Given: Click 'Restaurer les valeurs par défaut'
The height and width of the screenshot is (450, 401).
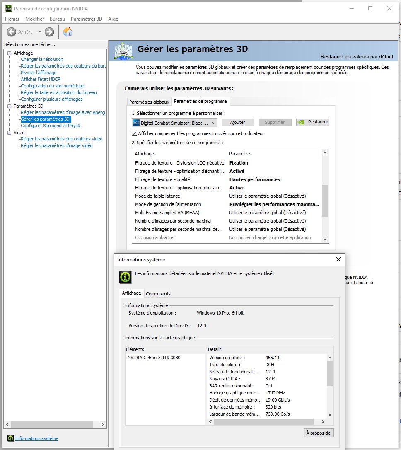Looking at the screenshot, I should coord(357,57).
